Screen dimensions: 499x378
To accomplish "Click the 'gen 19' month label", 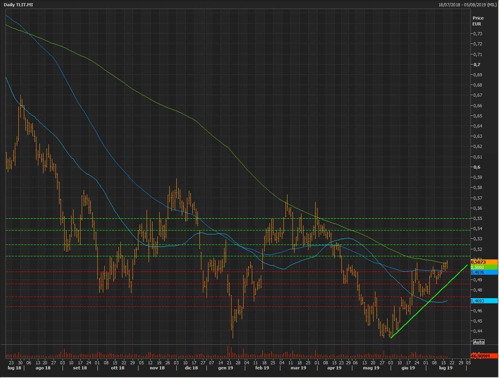I will tap(226, 368).
